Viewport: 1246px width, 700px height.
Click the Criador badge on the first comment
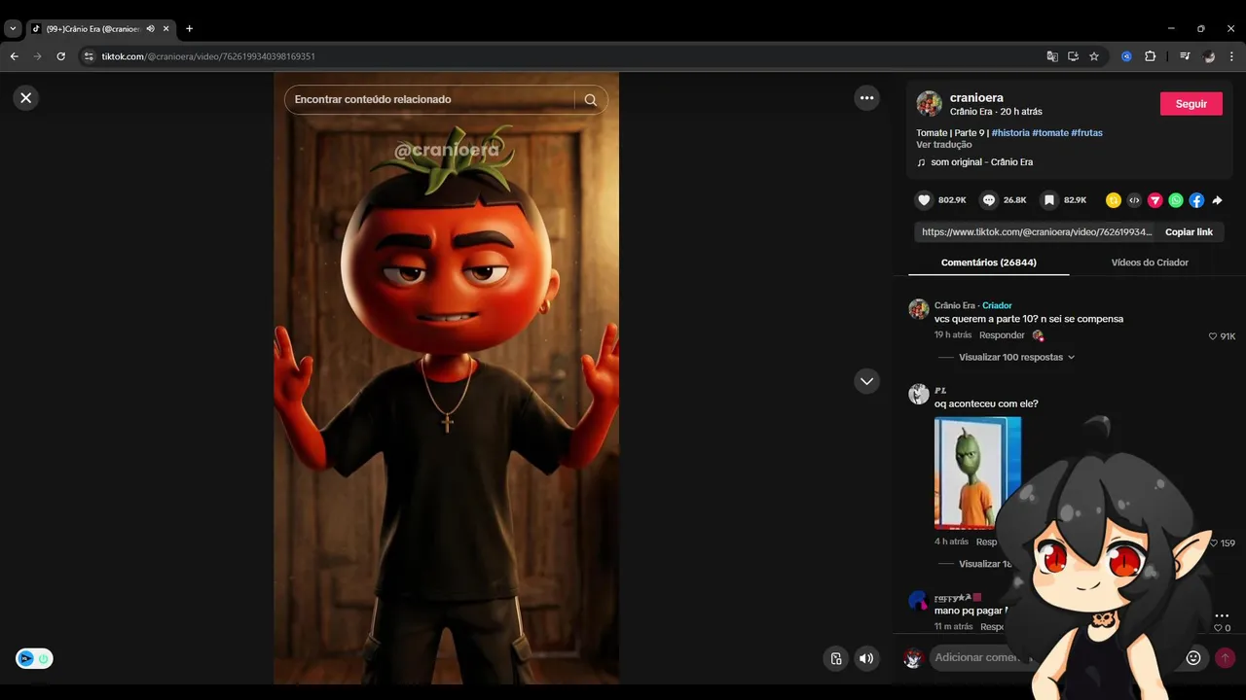pyautogui.click(x=997, y=305)
